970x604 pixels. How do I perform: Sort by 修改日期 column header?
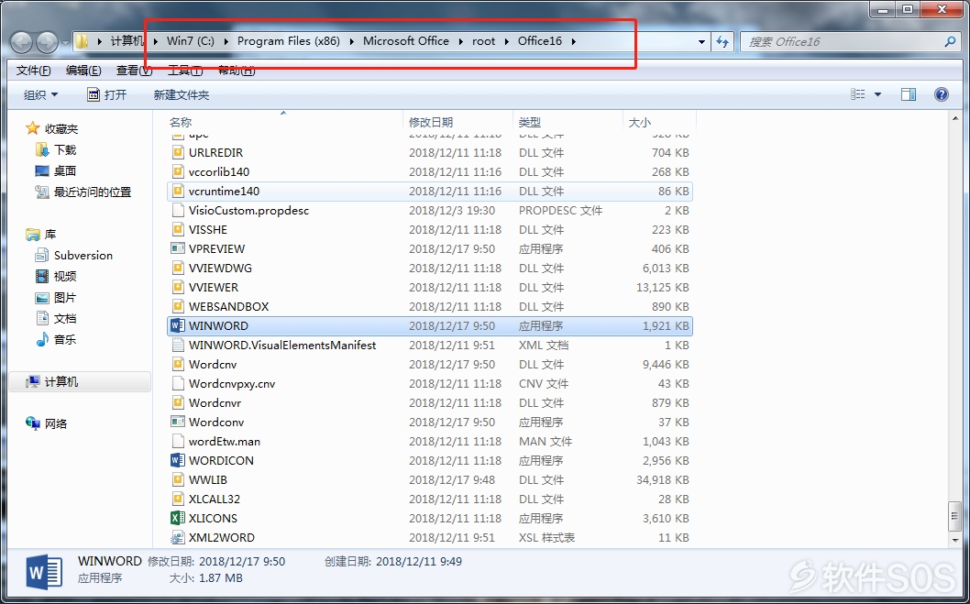pos(431,123)
